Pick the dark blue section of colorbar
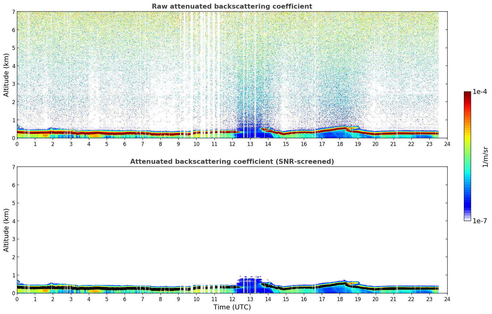 click(x=467, y=203)
